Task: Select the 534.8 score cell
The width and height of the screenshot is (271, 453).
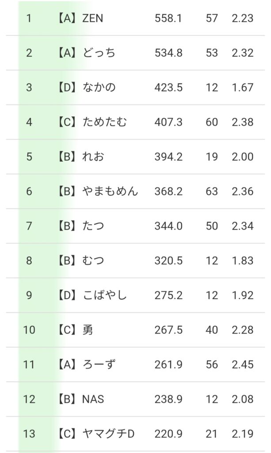Action: point(168,53)
